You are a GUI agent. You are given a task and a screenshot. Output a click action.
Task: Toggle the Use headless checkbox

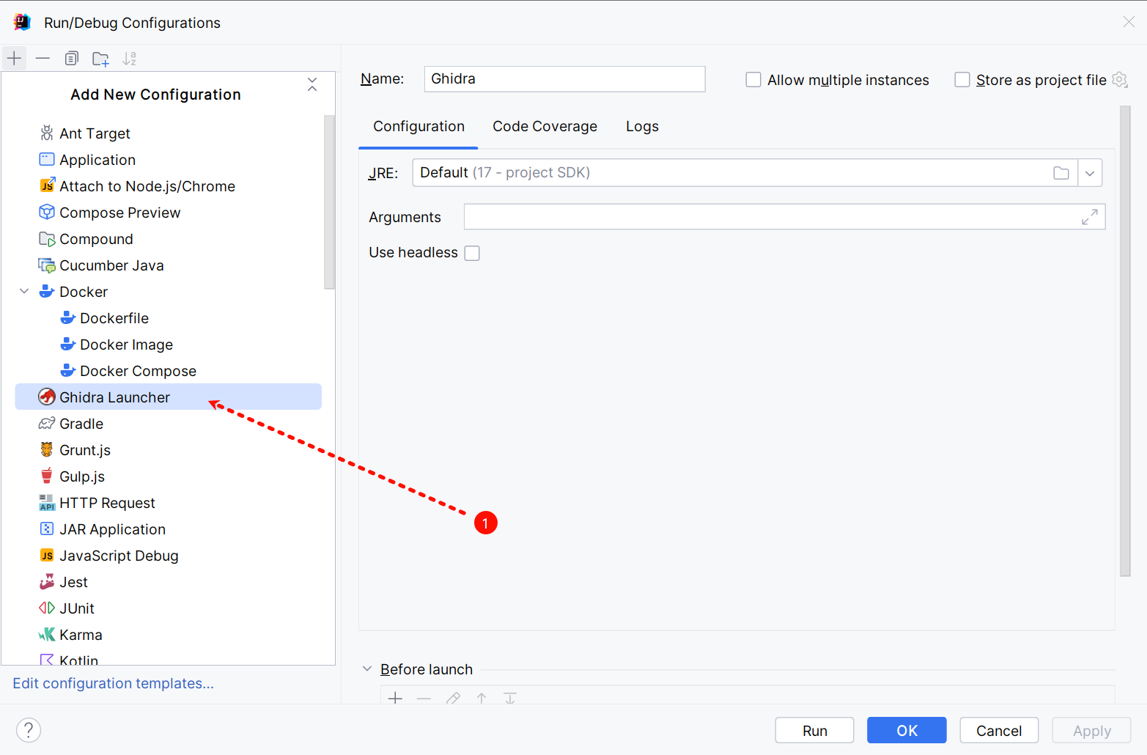(x=472, y=253)
